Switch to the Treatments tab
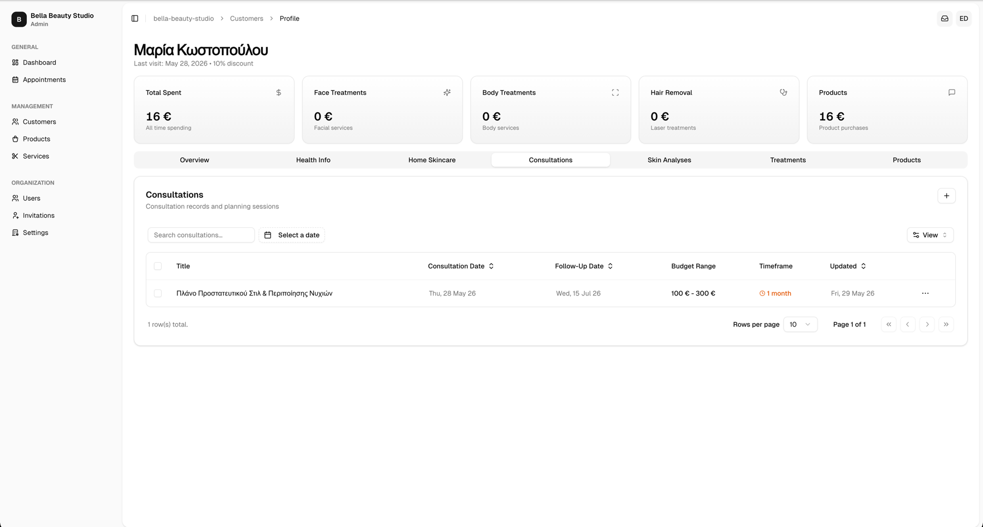983x527 pixels. click(x=788, y=160)
